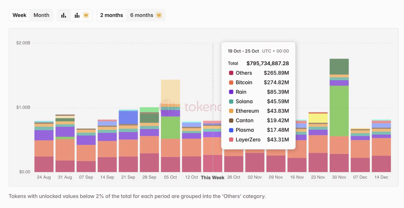Click the "UTC + 00:00" timezone text
This screenshot has height=208, width=404.
click(x=275, y=51)
